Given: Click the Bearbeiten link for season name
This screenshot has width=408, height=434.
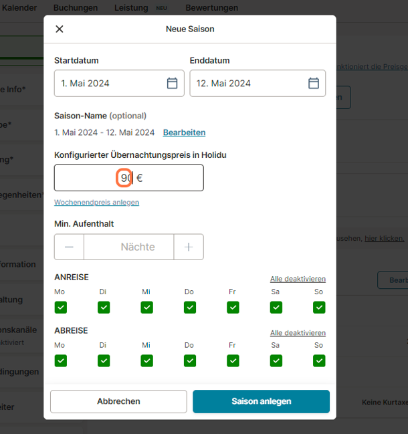Looking at the screenshot, I should [x=184, y=132].
